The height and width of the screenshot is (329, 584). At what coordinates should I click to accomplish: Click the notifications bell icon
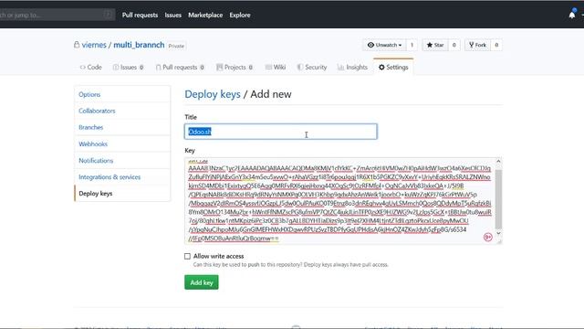(572, 15)
